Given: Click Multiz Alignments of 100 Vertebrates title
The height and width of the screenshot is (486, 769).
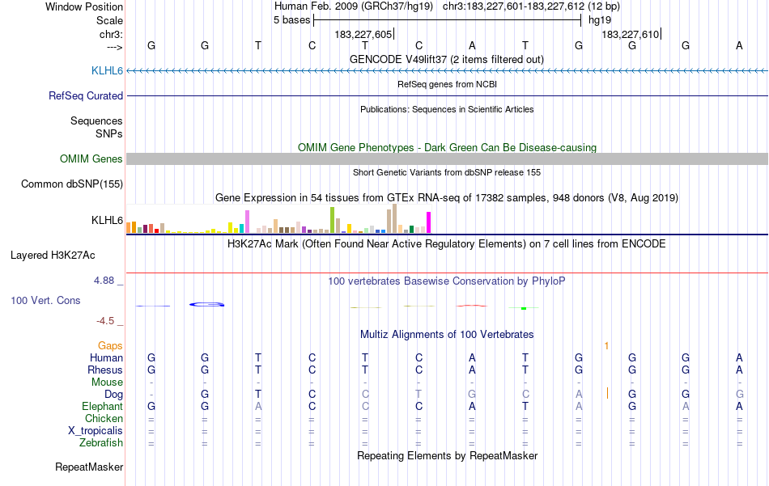Looking at the screenshot, I should pos(447,334).
